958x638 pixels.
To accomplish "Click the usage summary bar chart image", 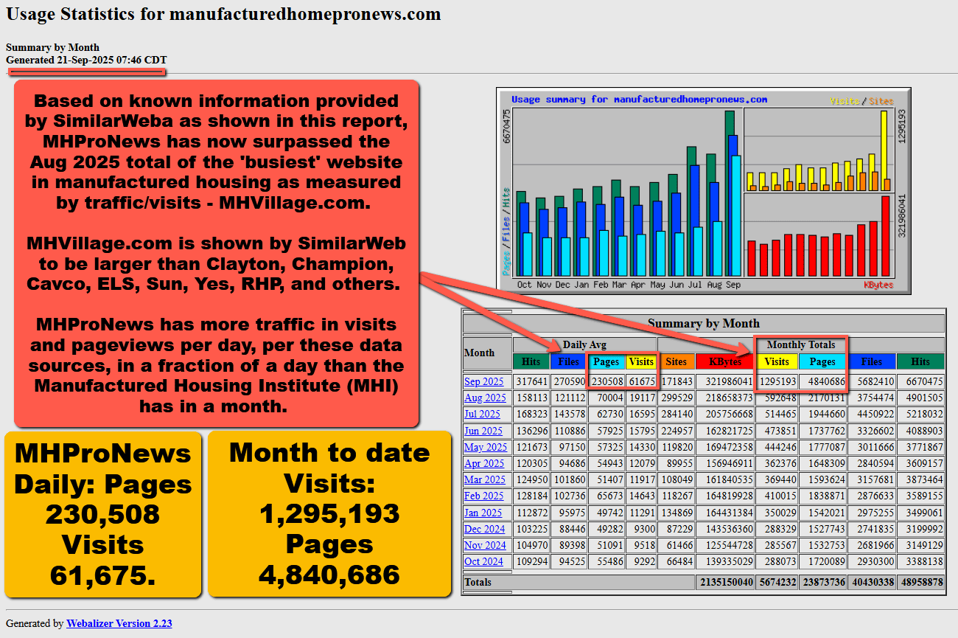I will click(704, 191).
